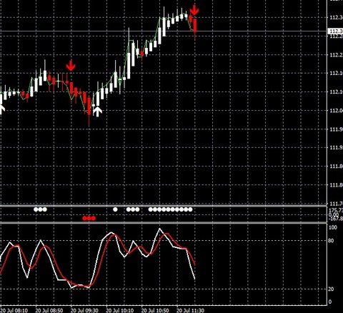Click the '20 Jul 11:30' time label

[x=190, y=310]
